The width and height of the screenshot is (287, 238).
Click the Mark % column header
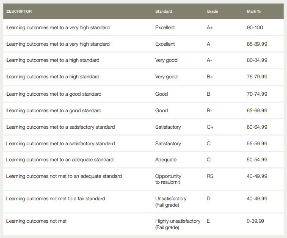(254, 11)
